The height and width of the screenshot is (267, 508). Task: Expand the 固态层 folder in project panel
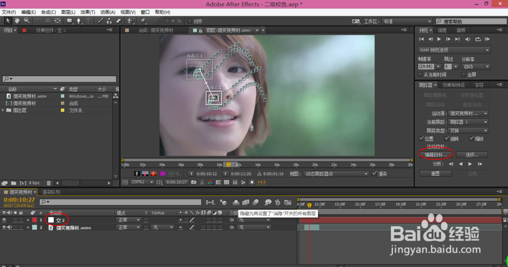(3, 110)
